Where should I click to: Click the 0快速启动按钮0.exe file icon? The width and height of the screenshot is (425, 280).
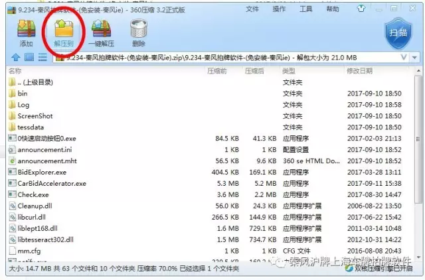pyautogui.click(x=12, y=139)
